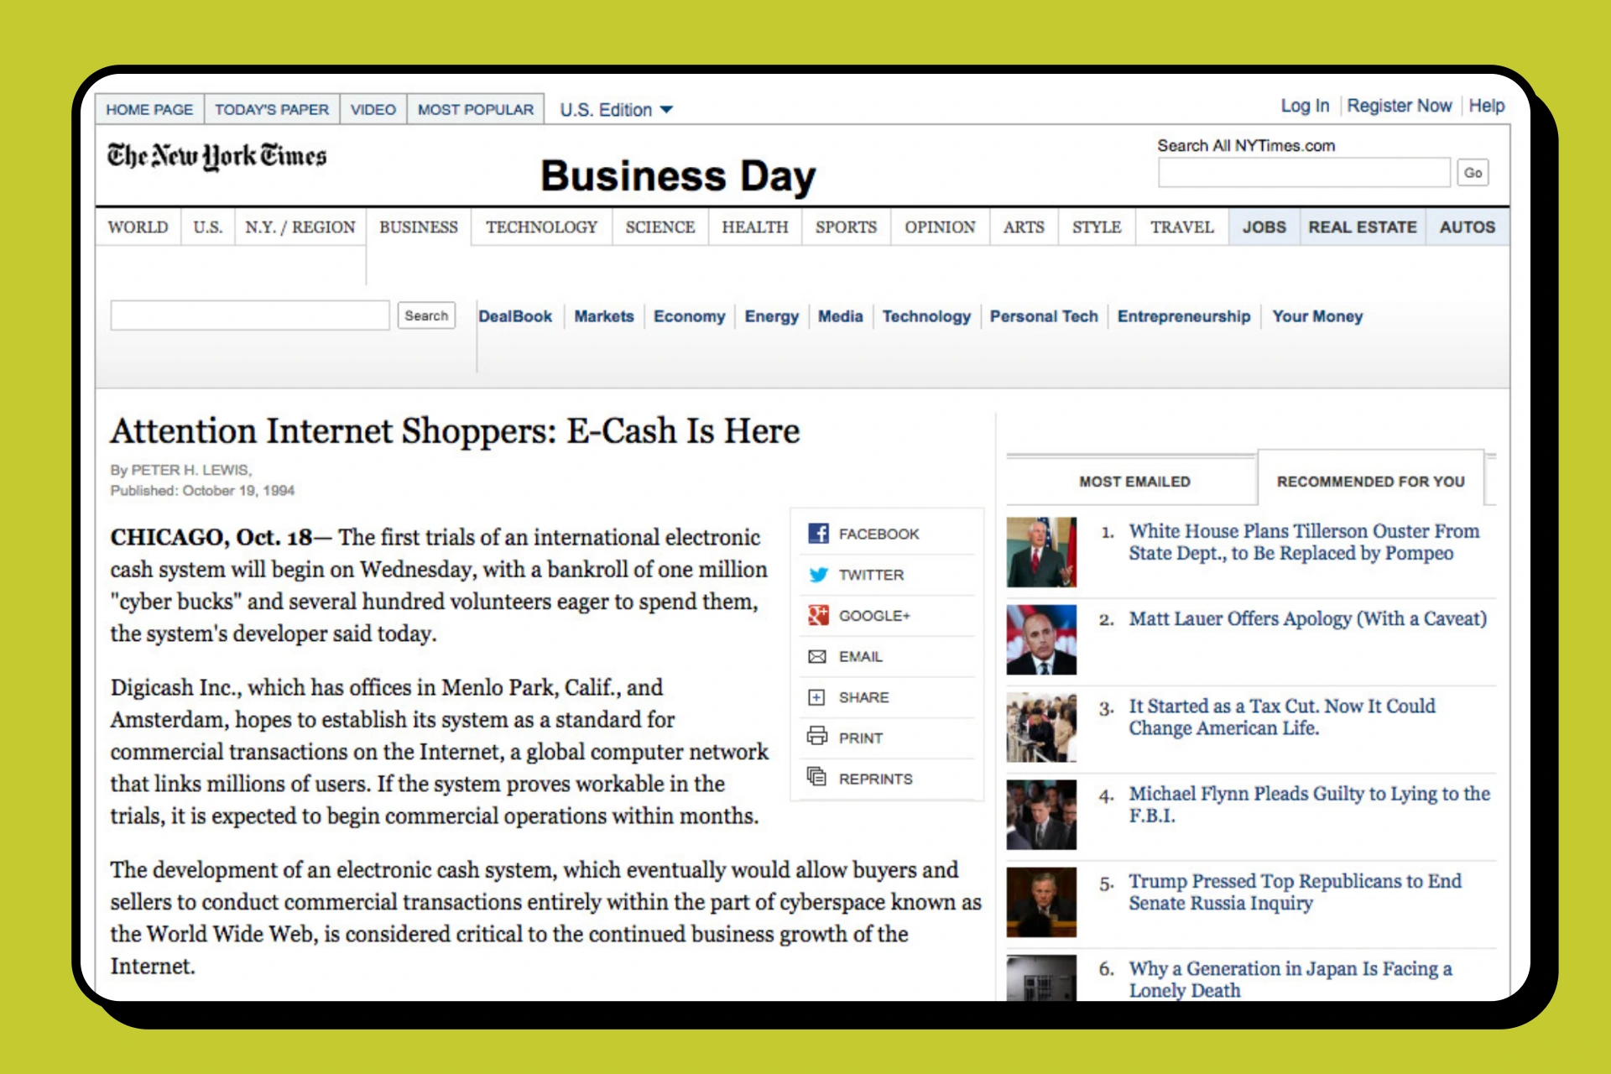The image size is (1611, 1074).
Task: Click the Email envelope icon
Action: (x=816, y=656)
